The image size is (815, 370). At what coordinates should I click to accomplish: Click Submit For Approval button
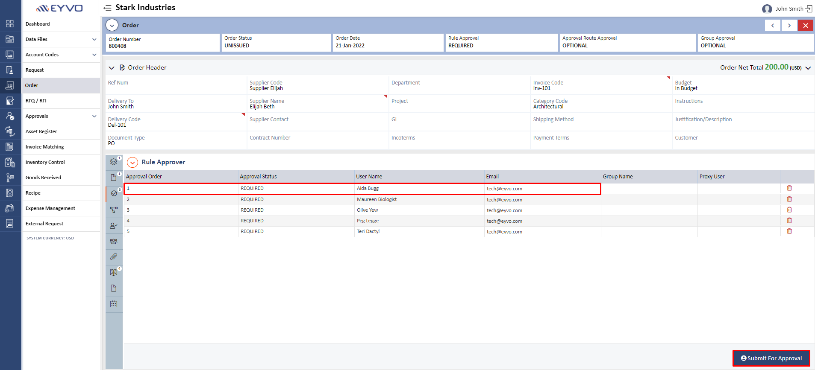pos(771,358)
